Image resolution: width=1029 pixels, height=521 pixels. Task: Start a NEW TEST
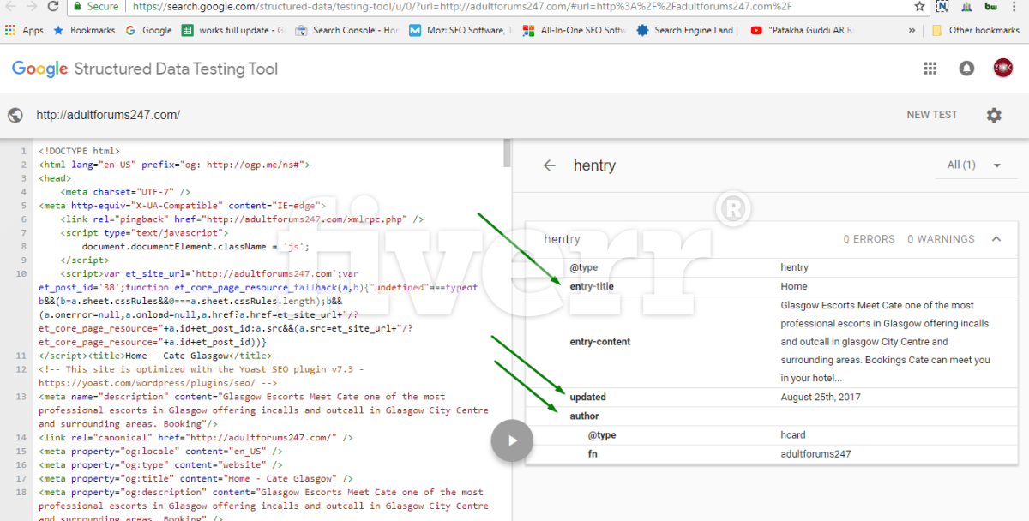932,115
